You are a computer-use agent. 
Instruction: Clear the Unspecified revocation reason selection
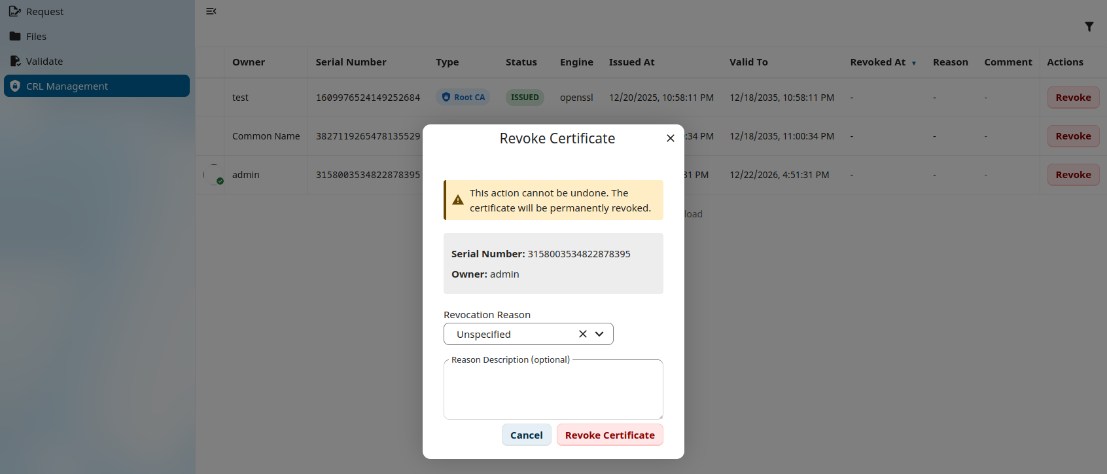click(x=582, y=334)
